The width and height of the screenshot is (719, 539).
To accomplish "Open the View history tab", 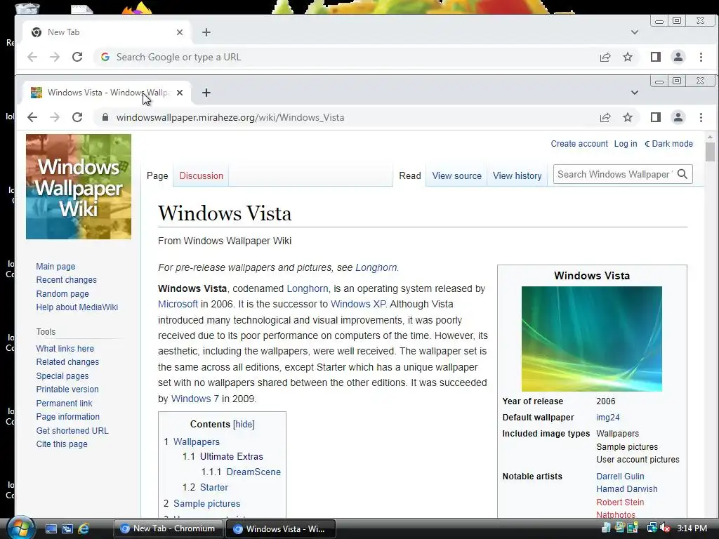I will click(517, 176).
